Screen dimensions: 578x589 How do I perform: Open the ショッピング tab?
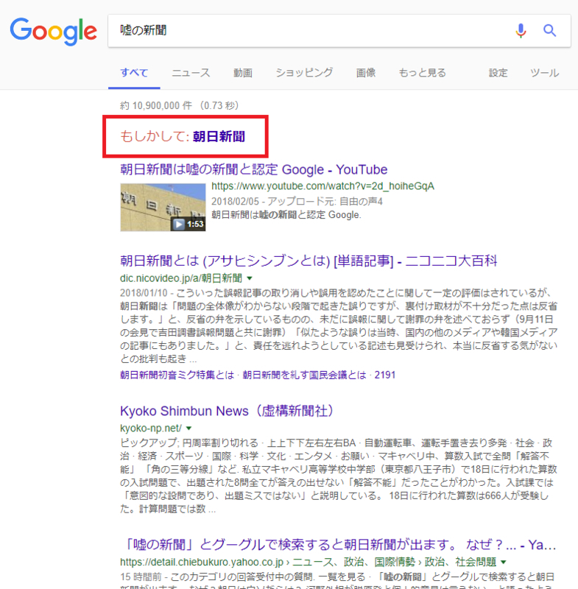304,72
